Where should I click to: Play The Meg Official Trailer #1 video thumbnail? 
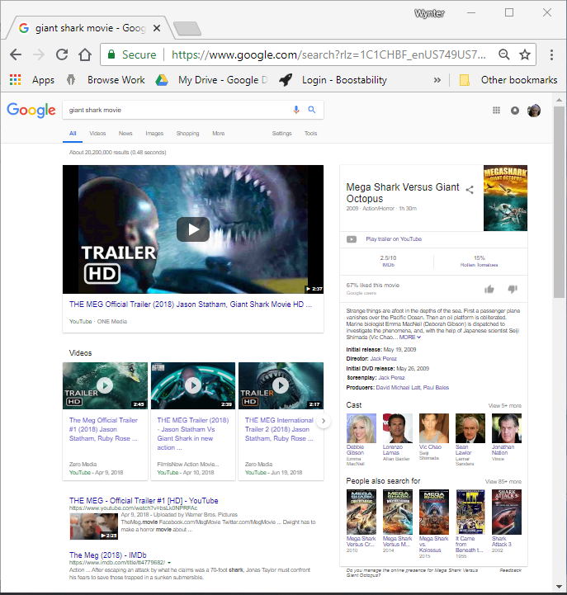pos(105,385)
